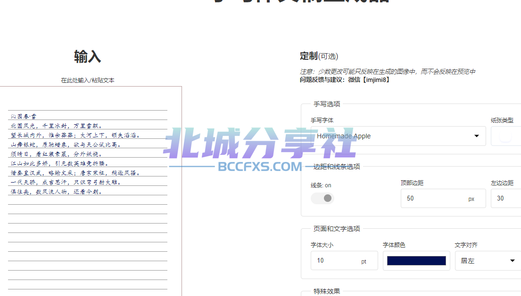Screen dimensions: 521x296
Task: Open the 纸张类型 paper type dropdown
Action: [x=506, y=136]
